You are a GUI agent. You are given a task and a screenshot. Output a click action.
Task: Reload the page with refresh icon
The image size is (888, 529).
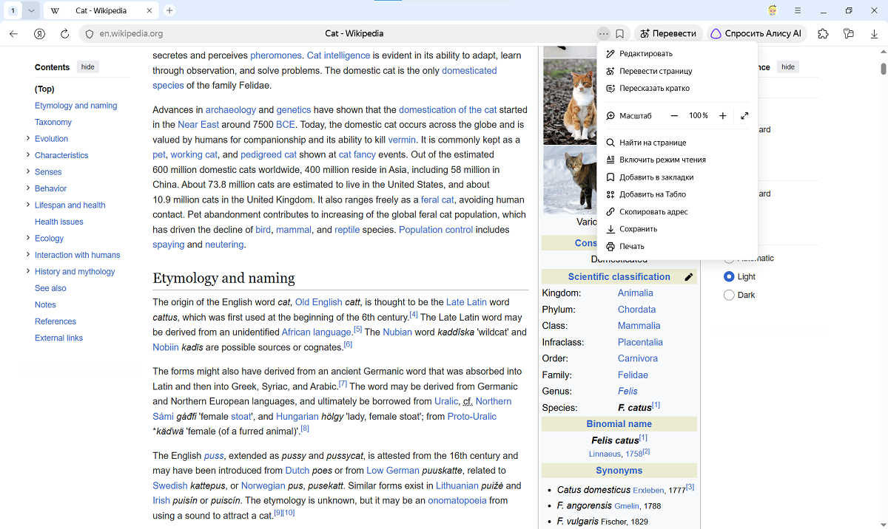click(x=65, y=33)
